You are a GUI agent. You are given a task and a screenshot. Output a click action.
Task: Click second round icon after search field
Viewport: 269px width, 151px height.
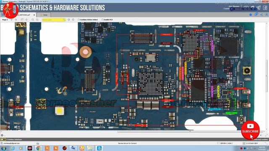(73, 20)
